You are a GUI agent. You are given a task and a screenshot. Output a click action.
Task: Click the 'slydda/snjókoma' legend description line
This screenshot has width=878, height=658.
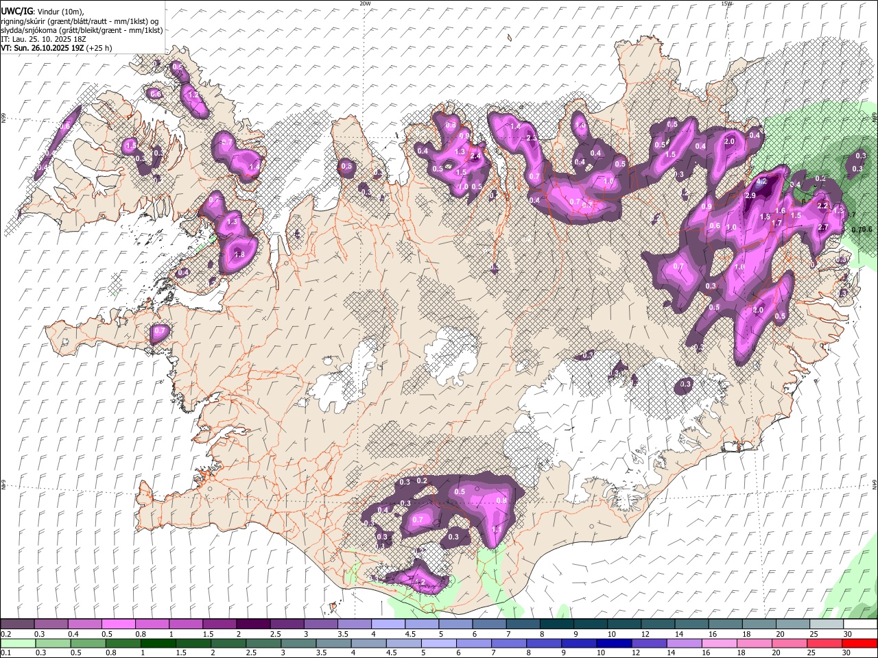(82, 30)
